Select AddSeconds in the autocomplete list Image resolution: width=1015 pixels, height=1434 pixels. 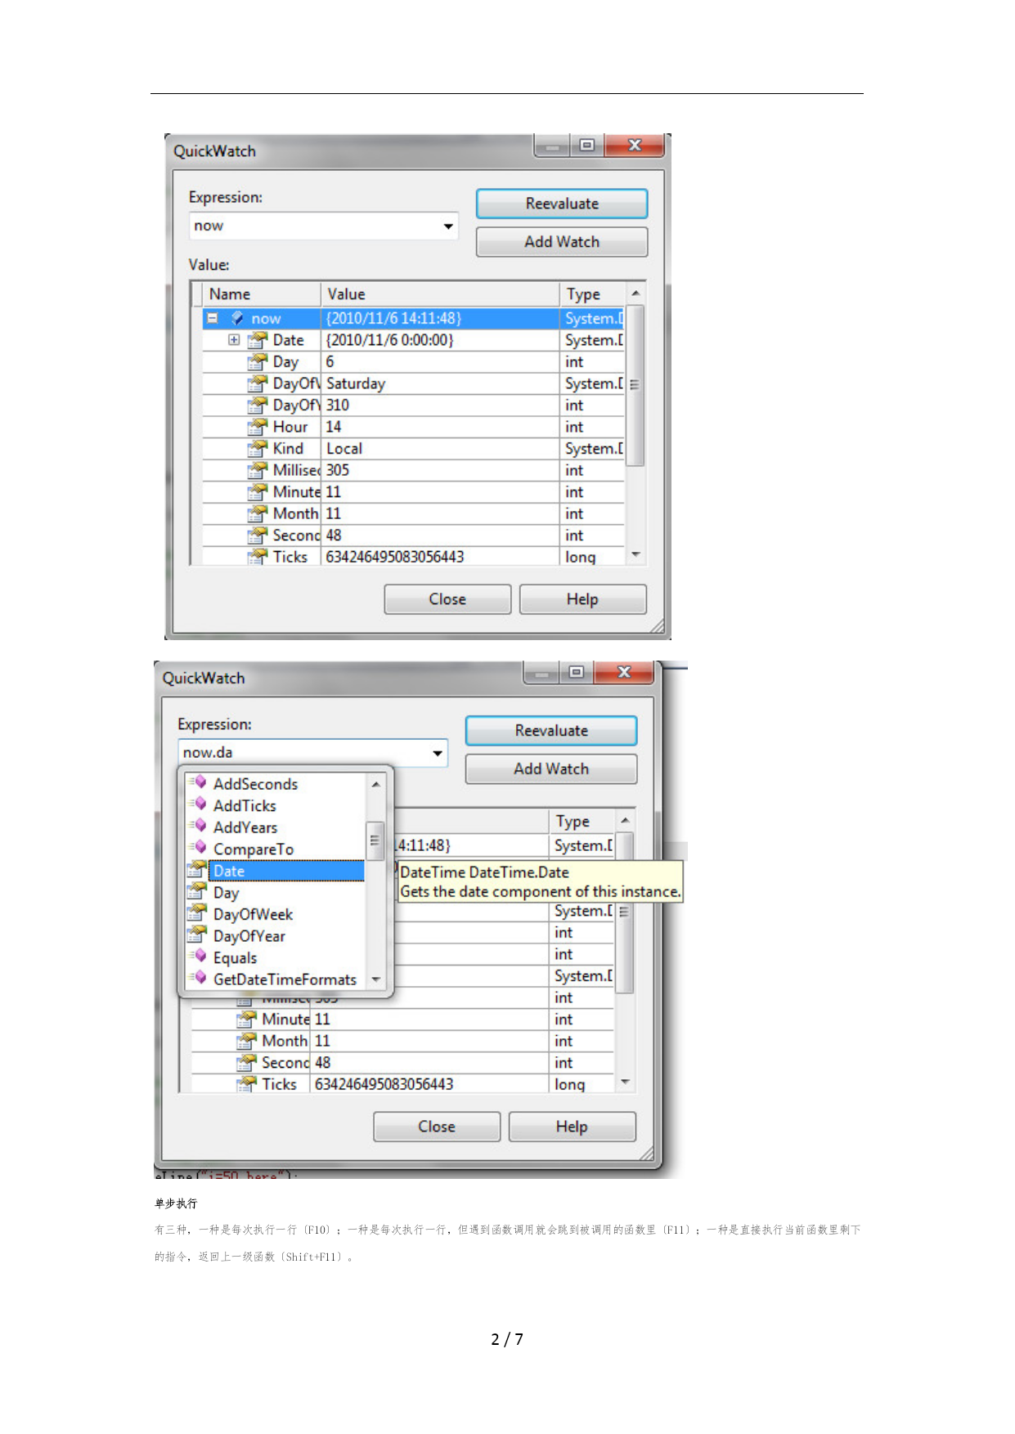tap(255, 784)
